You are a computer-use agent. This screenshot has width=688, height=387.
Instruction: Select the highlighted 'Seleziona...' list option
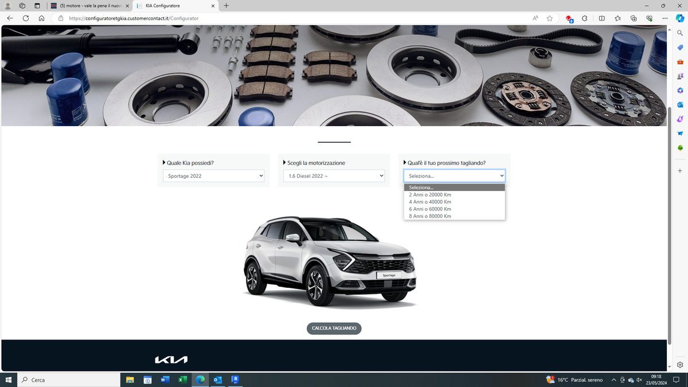tap(454, 187)
